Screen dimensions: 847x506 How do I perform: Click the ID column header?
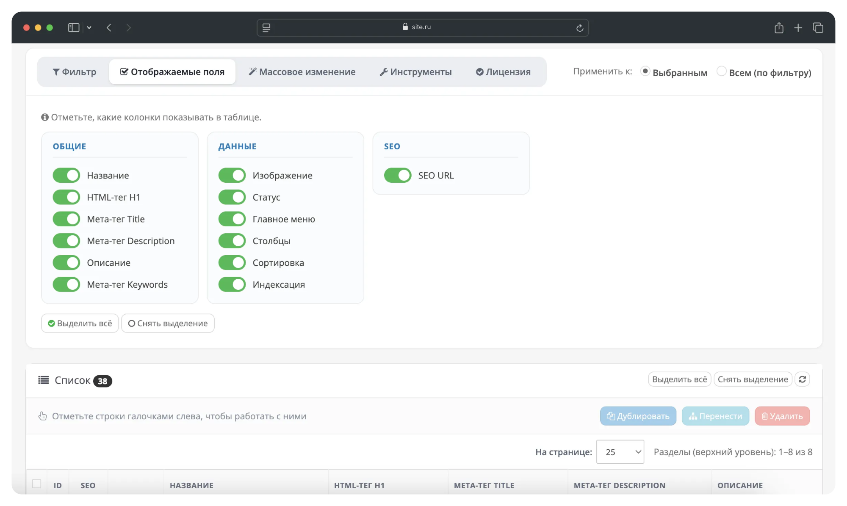[x=58, y=485]
